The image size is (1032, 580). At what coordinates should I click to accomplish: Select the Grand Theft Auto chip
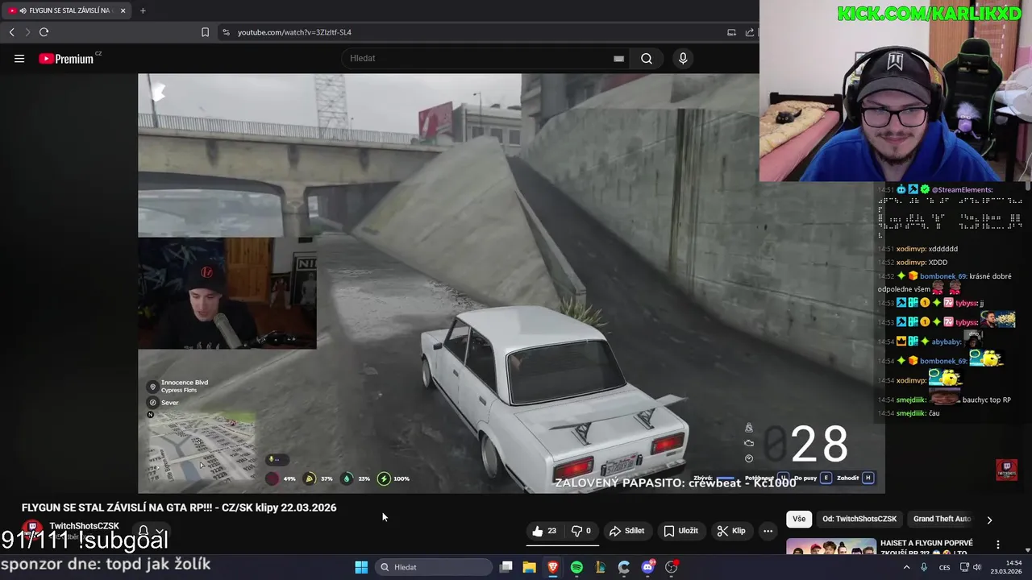tap(942, 520)
